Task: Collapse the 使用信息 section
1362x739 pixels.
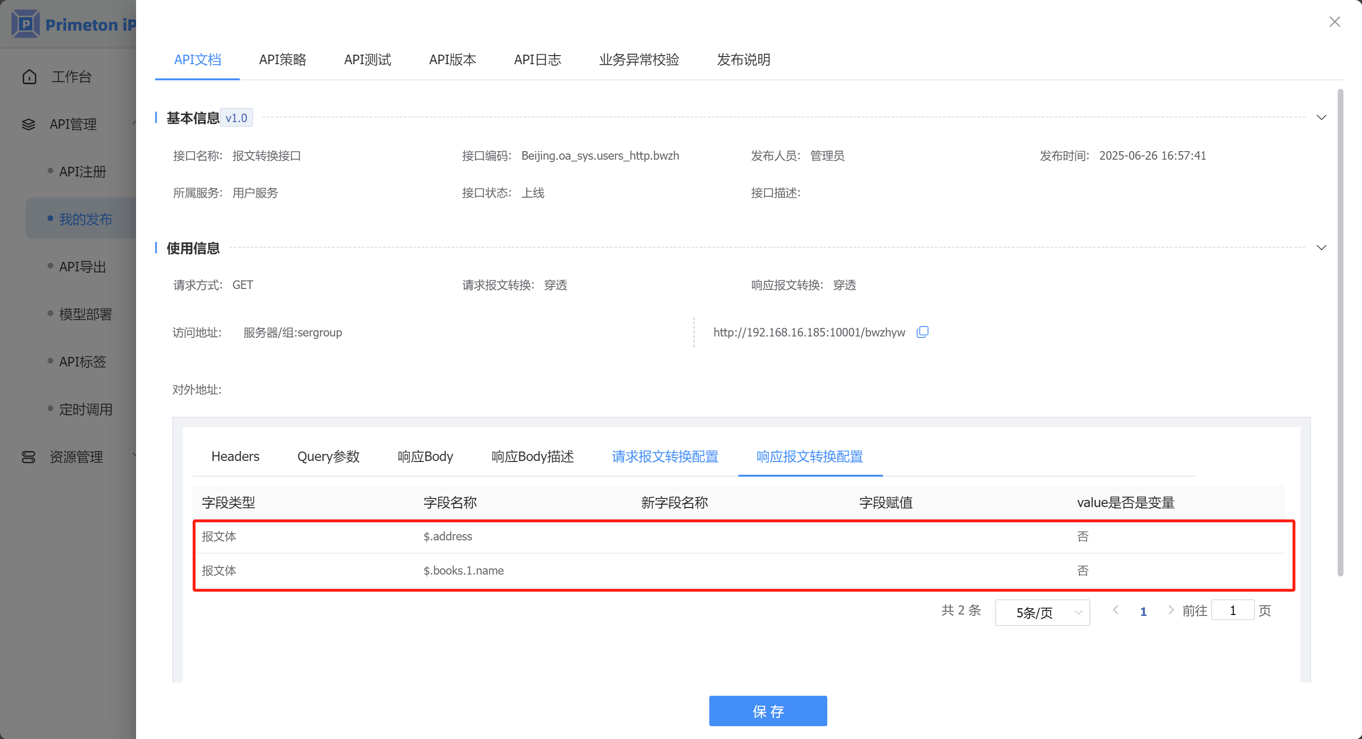Action: tap(1321, 248)
